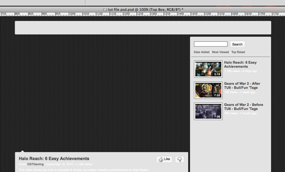The height and width of the screenshot is (172, 285).
Task: Click sidebar title Halo Reach: 6 Easy Achievements
Action: [240, 65]
